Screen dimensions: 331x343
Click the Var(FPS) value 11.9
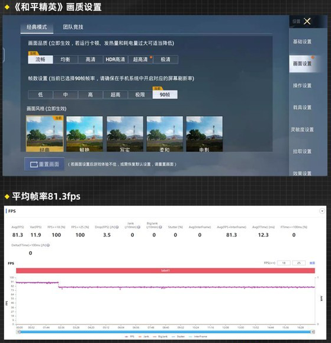point(36,235)
